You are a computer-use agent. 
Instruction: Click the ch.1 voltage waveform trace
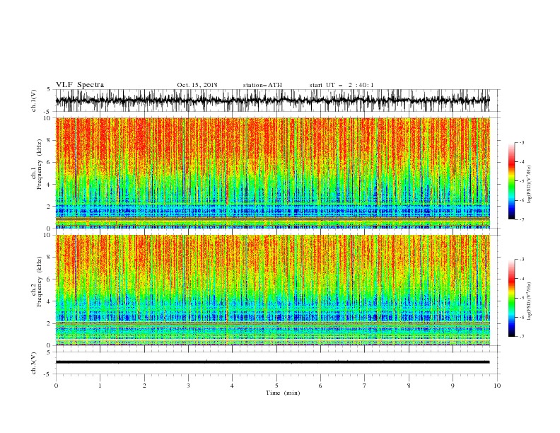(272, 100)
